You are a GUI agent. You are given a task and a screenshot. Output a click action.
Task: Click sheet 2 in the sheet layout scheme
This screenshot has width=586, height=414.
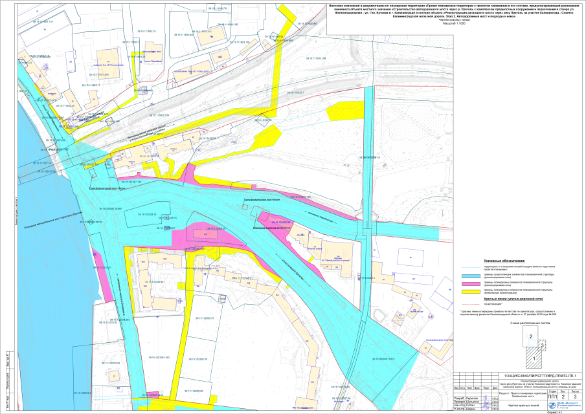(530, 336)
